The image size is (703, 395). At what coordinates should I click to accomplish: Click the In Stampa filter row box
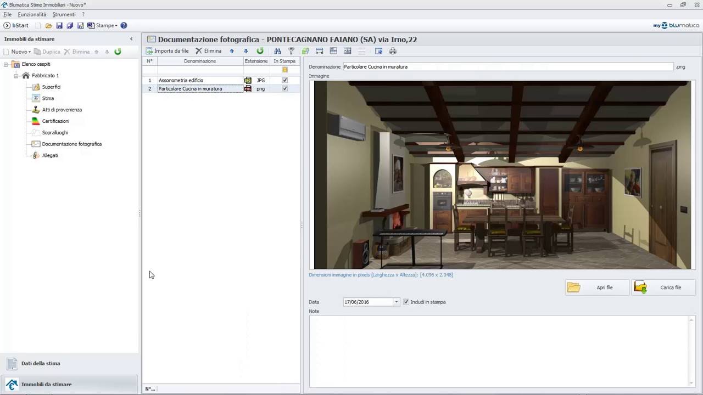(x=284, y=70)
